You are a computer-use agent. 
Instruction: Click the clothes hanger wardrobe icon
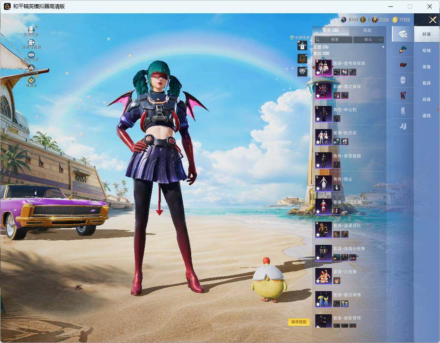click(302, 45)
